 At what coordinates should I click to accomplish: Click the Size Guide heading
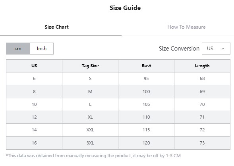pos(125,8)
